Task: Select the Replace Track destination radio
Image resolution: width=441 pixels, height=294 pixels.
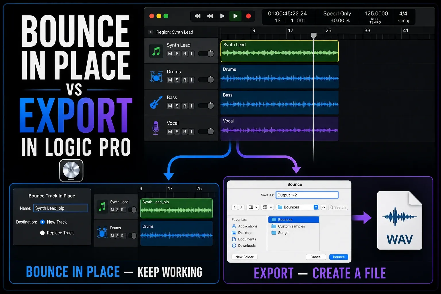Action: pyautogui.click(x=42, y=233)
